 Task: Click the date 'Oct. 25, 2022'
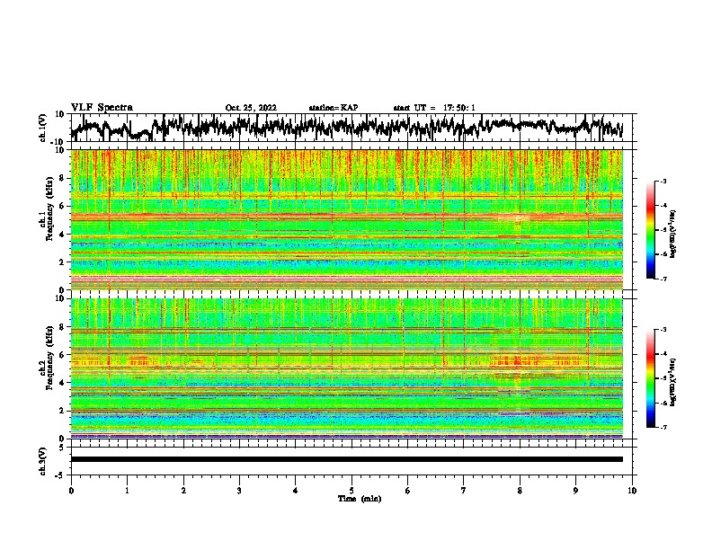click(x=251, y=108)
